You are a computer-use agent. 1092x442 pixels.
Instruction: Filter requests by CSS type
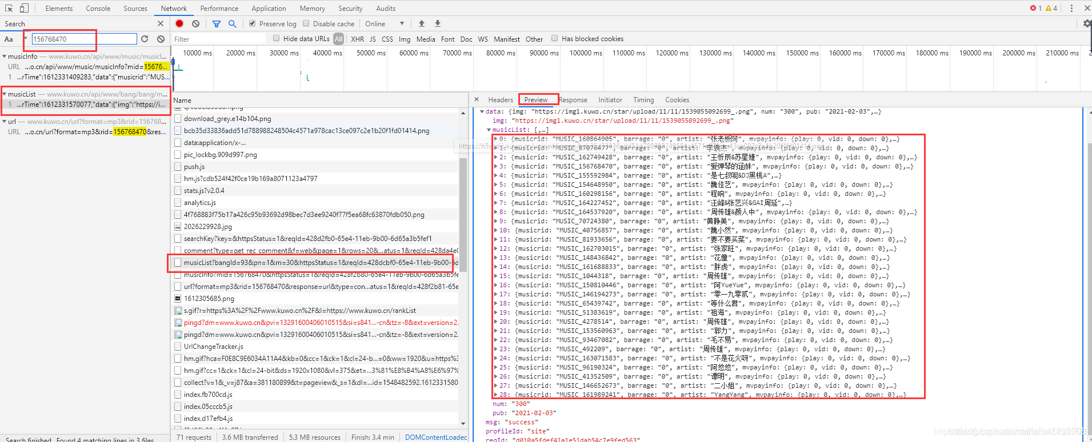pyautogui.click(x=387, y=39)
